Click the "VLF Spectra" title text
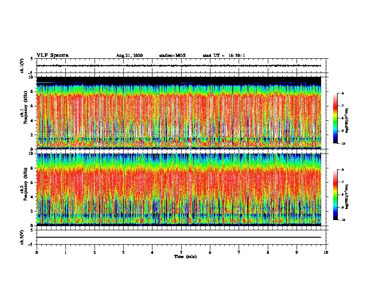Screen dimensions: 367x283 [x=52, y=55]
